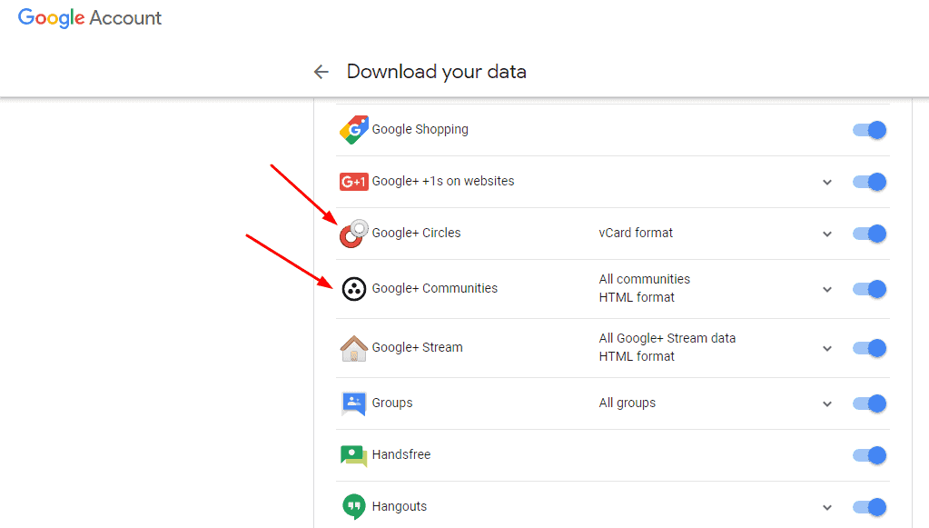Disable the Google+ Communities export toggle
The height and width of the screenshot is (528, 929).
point(869,289)
